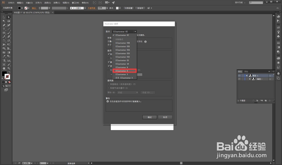Open the 5 点圆形 brush dropdown
This screenshot has height=165, width=282.
[x=85, y=8]
